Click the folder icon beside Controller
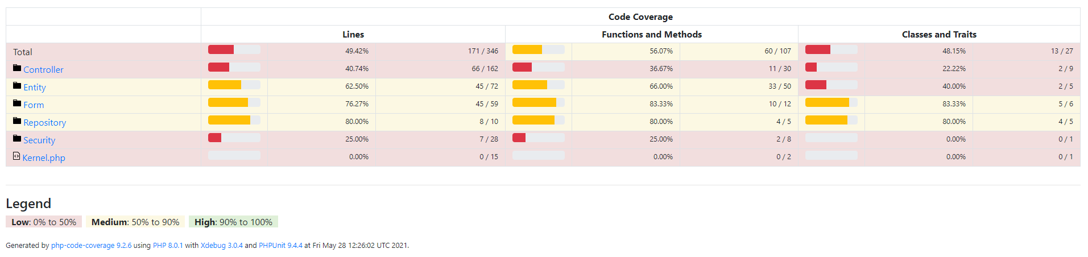This screenshot has height=257, width=1088. pos(17,68)
